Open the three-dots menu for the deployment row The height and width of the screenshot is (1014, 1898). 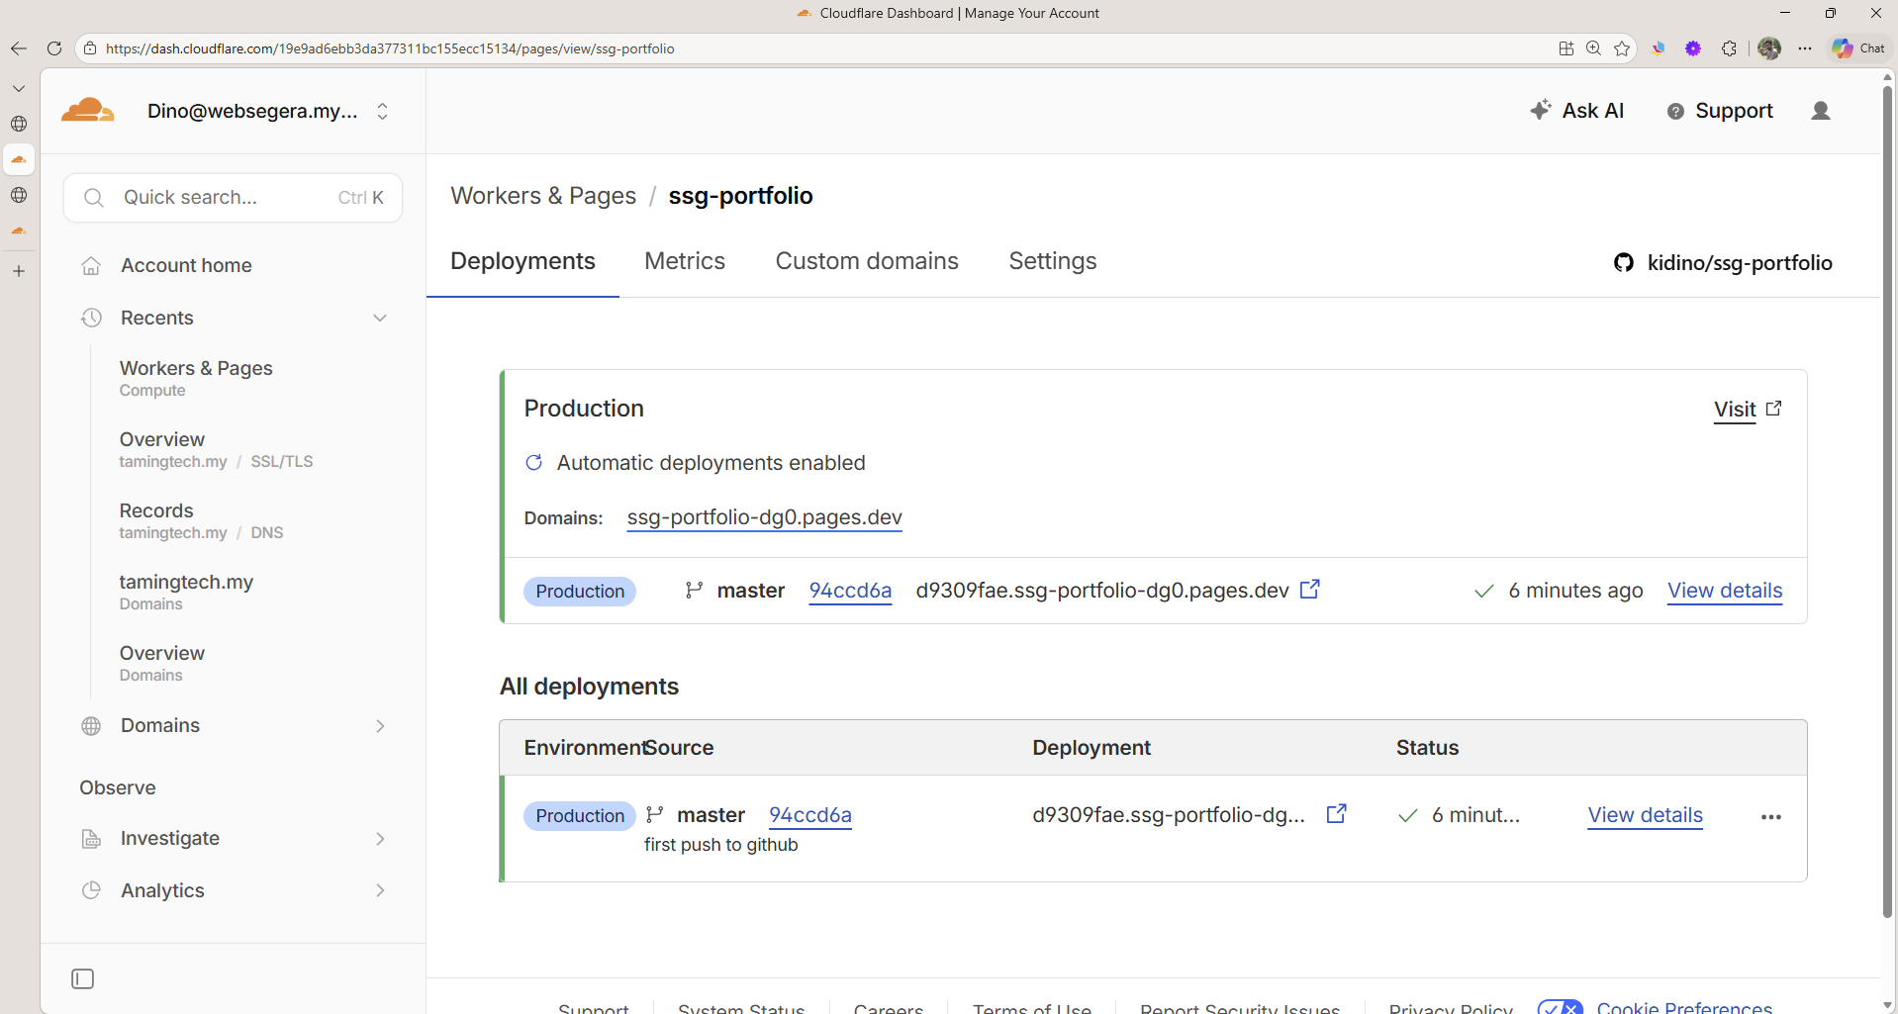(1771, 817)
